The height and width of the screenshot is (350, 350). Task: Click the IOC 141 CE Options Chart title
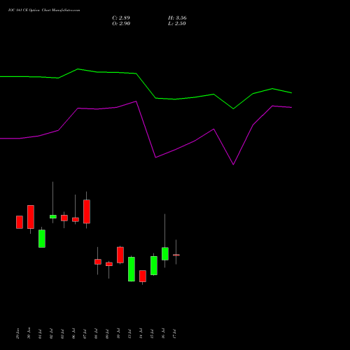(x=44, y=10)
